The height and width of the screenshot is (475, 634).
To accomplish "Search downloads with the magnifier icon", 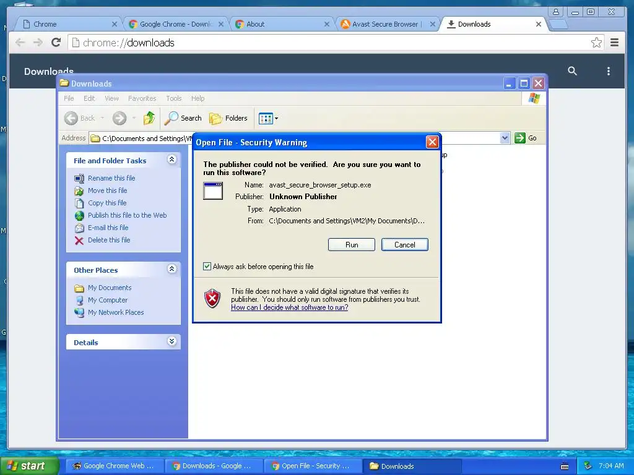I will (572, 71).
